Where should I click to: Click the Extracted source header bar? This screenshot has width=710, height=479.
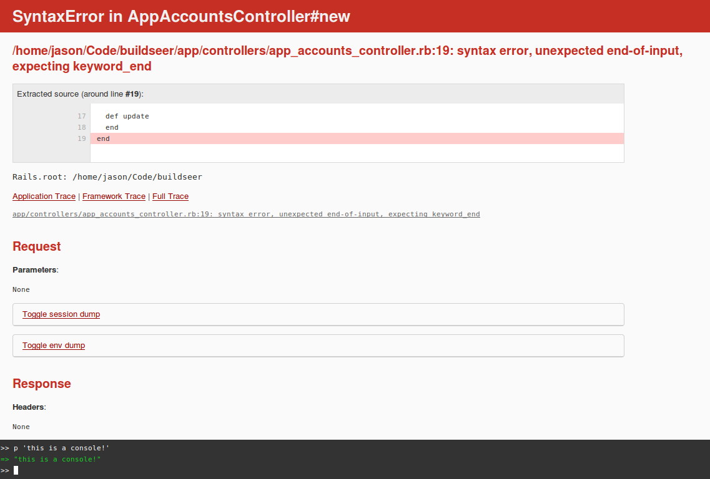coord(318,94)
